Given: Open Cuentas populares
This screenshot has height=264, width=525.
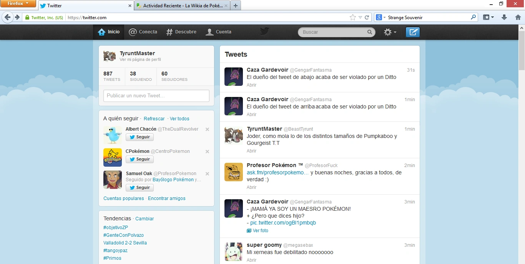Looking at the screenshot, I should pyautogui.click(x=124, y=198).
